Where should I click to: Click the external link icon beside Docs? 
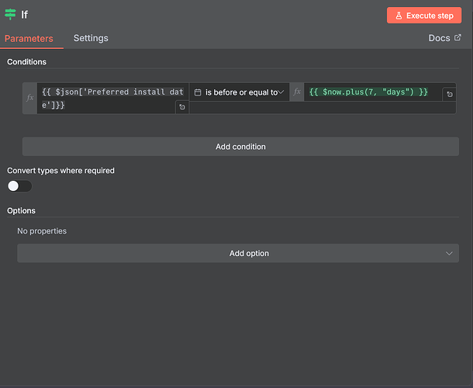457,38
